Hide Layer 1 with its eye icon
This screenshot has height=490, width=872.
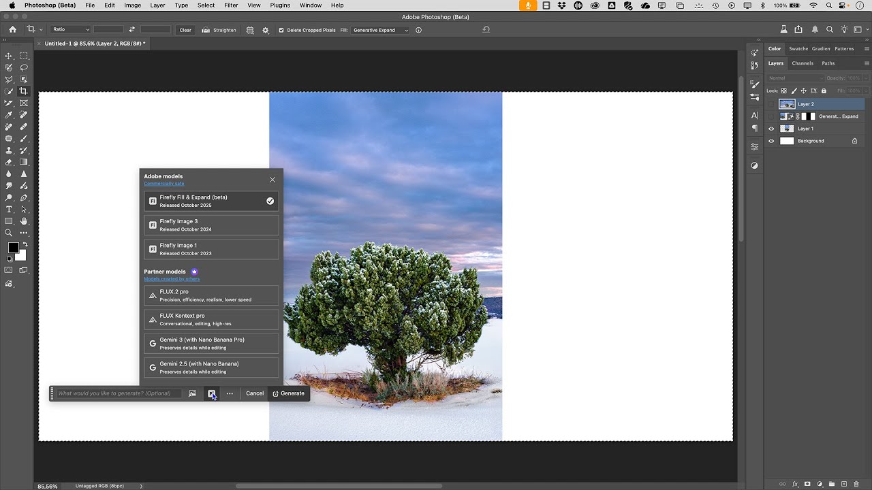tap(771, 129)
